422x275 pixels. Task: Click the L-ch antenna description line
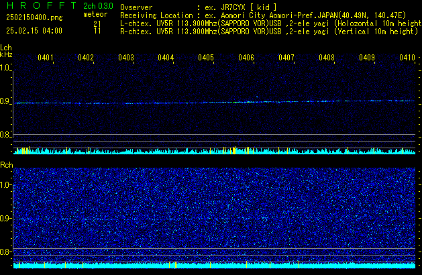pyautogui.click(x=271, y=23)
